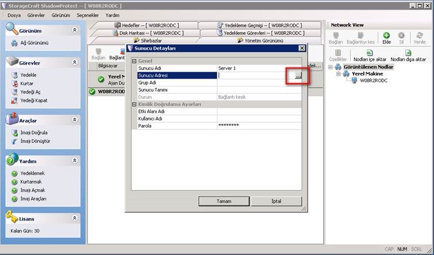Collapse the Araçlar panel
The image size is (434, 255).
pos(75,120)
